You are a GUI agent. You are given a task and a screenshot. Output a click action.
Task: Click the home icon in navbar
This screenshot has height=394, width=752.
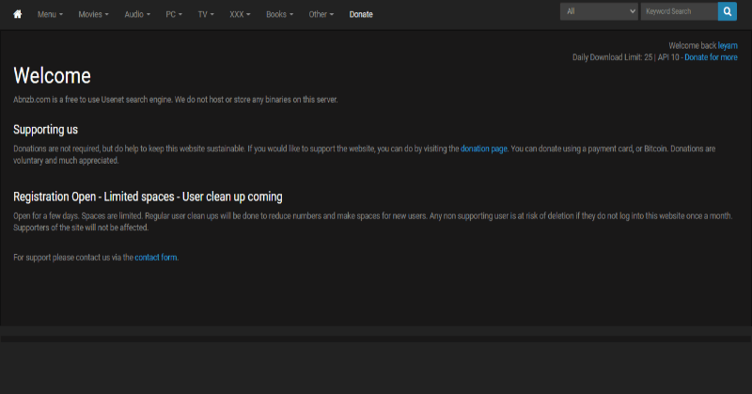tap(17, 14)
